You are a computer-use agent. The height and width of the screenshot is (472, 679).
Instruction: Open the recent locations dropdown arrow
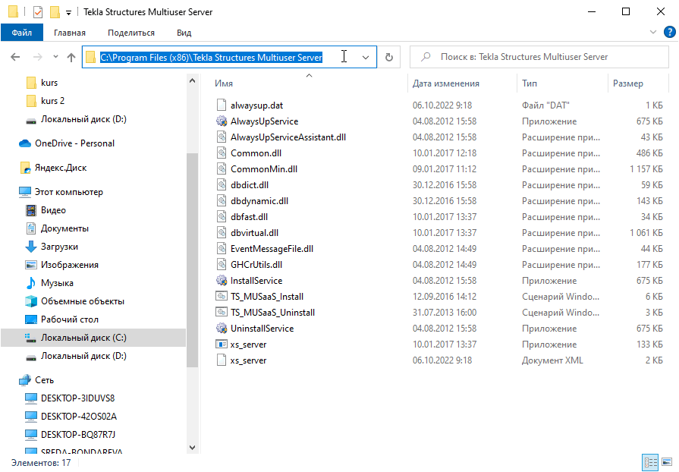pos(55,57)
